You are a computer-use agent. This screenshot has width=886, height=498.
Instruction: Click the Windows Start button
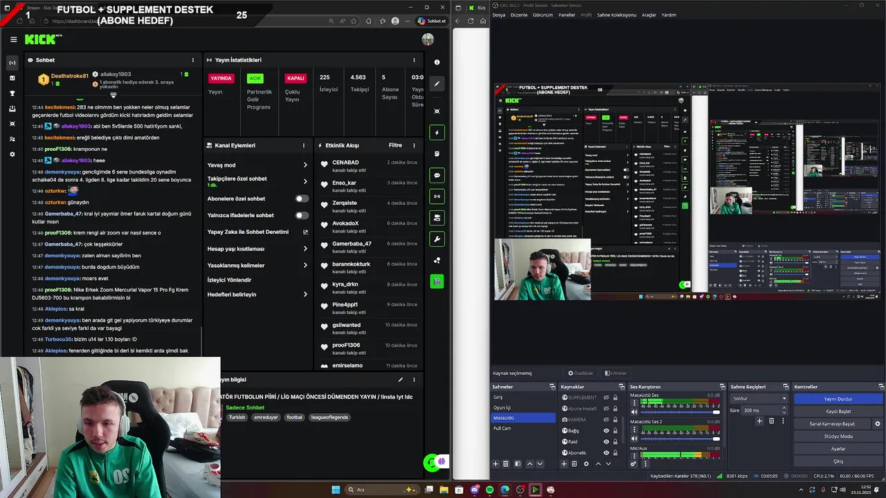point(336,490)
